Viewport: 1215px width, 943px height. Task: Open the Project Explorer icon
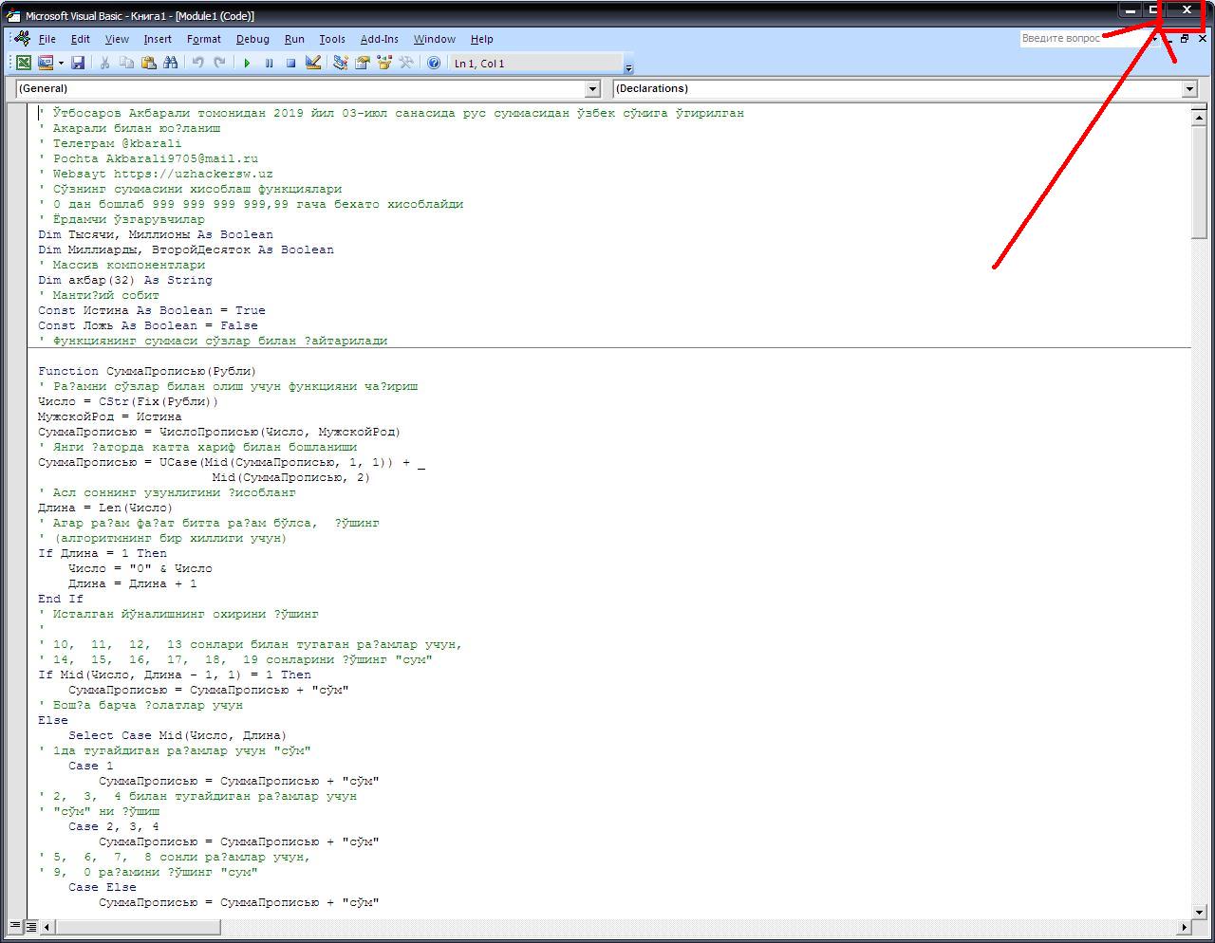click(x=341, y=64)
